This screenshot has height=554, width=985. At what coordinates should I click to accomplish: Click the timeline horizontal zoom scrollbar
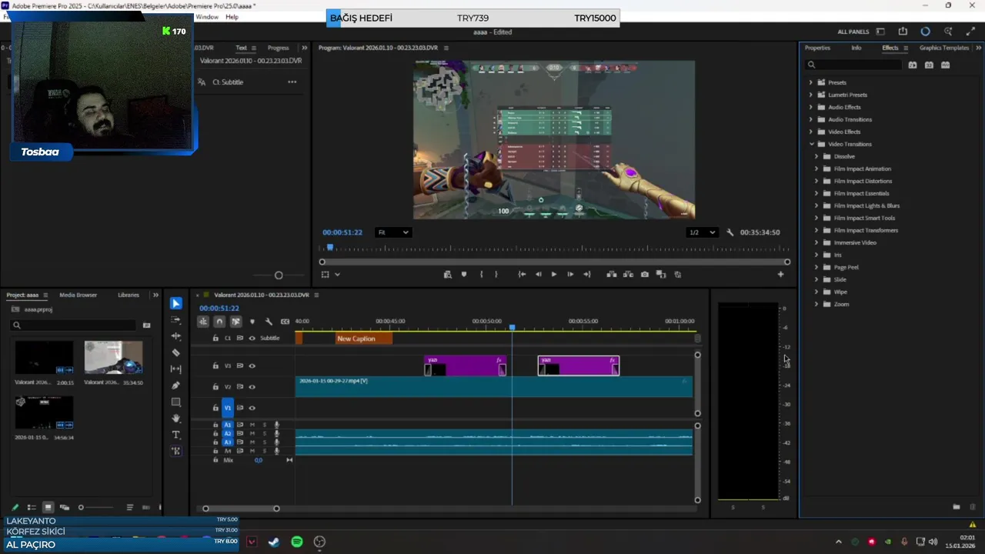(241, 508)
